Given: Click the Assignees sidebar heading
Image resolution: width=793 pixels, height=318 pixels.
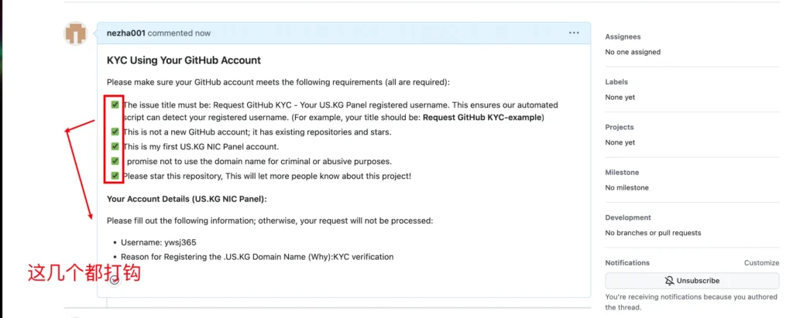Looking at the screenshot, I should 623,37.
